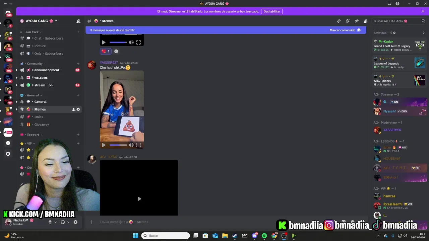Open Spotify from Windows taskbar
This screenshot has width=429, height=241.
pos(264,236)
